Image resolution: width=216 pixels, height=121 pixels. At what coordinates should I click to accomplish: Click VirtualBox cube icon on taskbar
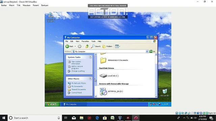tap(120, 118)
